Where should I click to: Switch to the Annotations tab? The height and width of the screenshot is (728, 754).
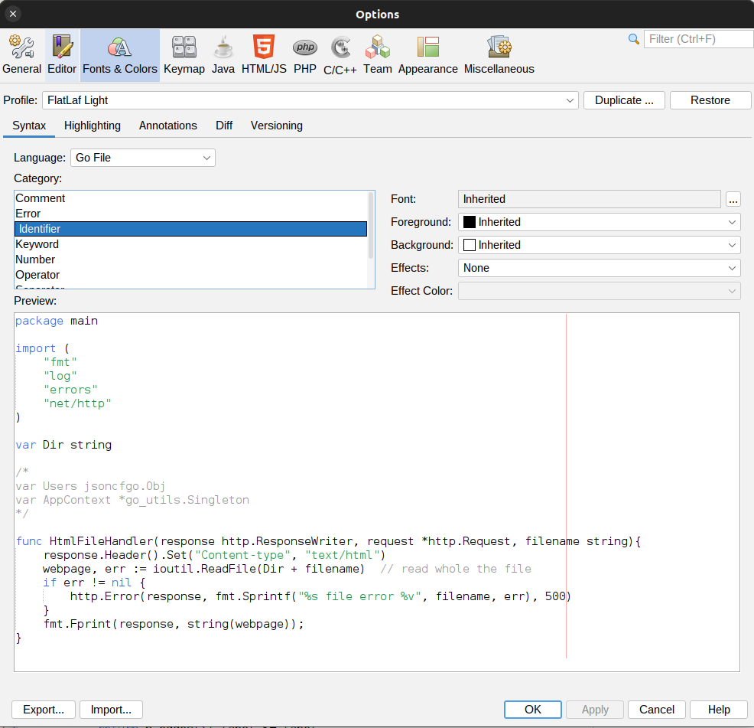click(x=167, y=126)
